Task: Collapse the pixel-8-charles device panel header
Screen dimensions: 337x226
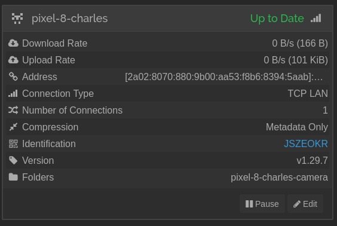Action: coord(168,19)
